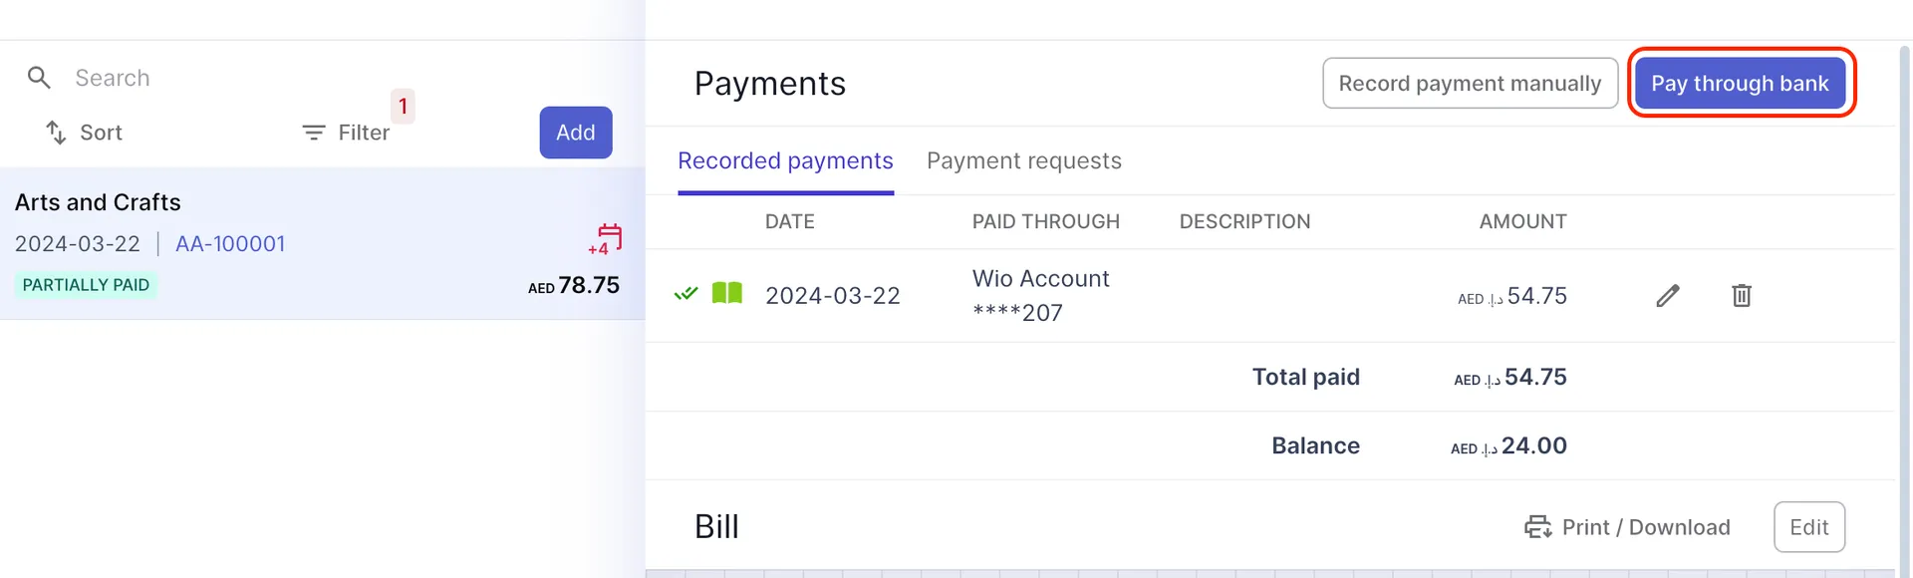Click the green ledger book icon on payment row
The width and height of the screenshot is (1913, 578).
click(x=727, y=293)
